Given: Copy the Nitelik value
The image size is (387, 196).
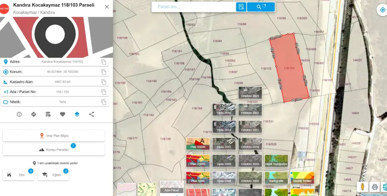Looking at the screenshot, I should 104,102.
